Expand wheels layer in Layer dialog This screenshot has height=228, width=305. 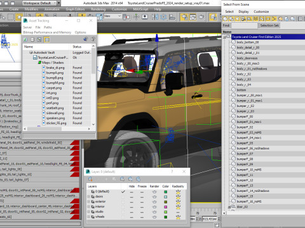(x=89, y=217)
